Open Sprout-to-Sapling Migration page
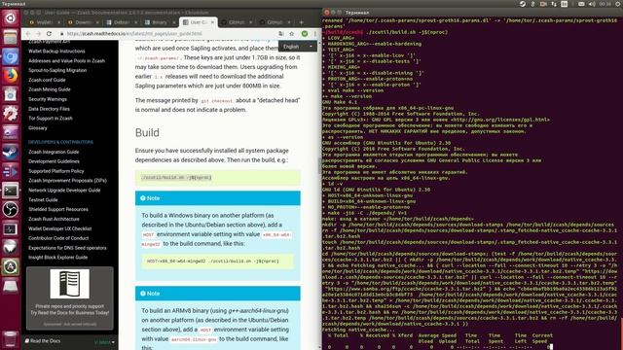 (x=57, y=70)
